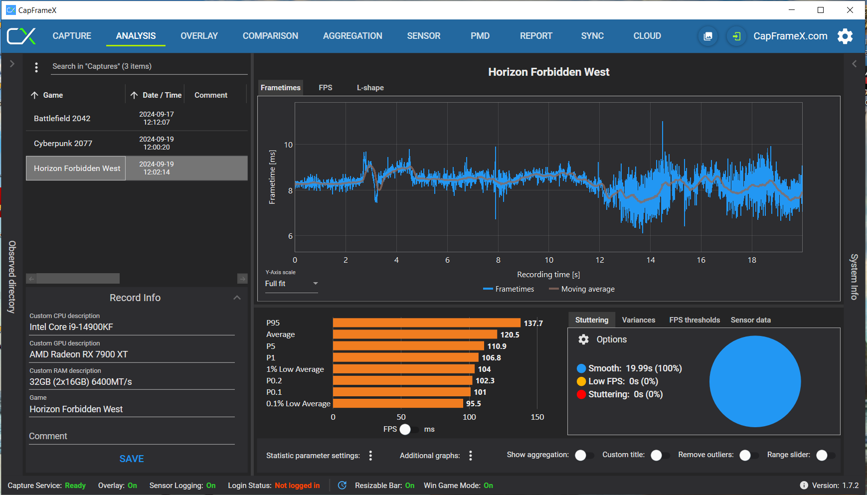Switch to AGGREGATION tab

(x=352, y=36)
